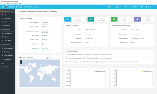Screen dimensions: 157x94
Task: Open Server Manager in the sidebar
Action: [x=8, y=48]
